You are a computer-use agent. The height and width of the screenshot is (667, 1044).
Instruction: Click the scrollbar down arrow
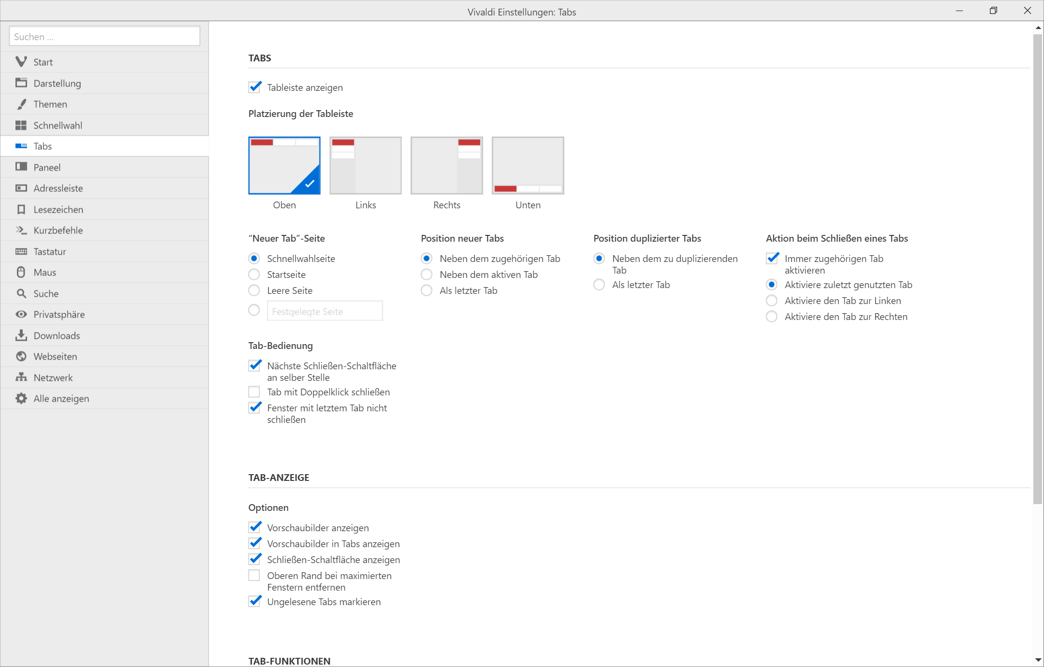point(1038,660)
